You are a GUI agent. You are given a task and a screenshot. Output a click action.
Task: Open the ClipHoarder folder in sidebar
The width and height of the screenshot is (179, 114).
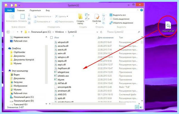point(18,52)
